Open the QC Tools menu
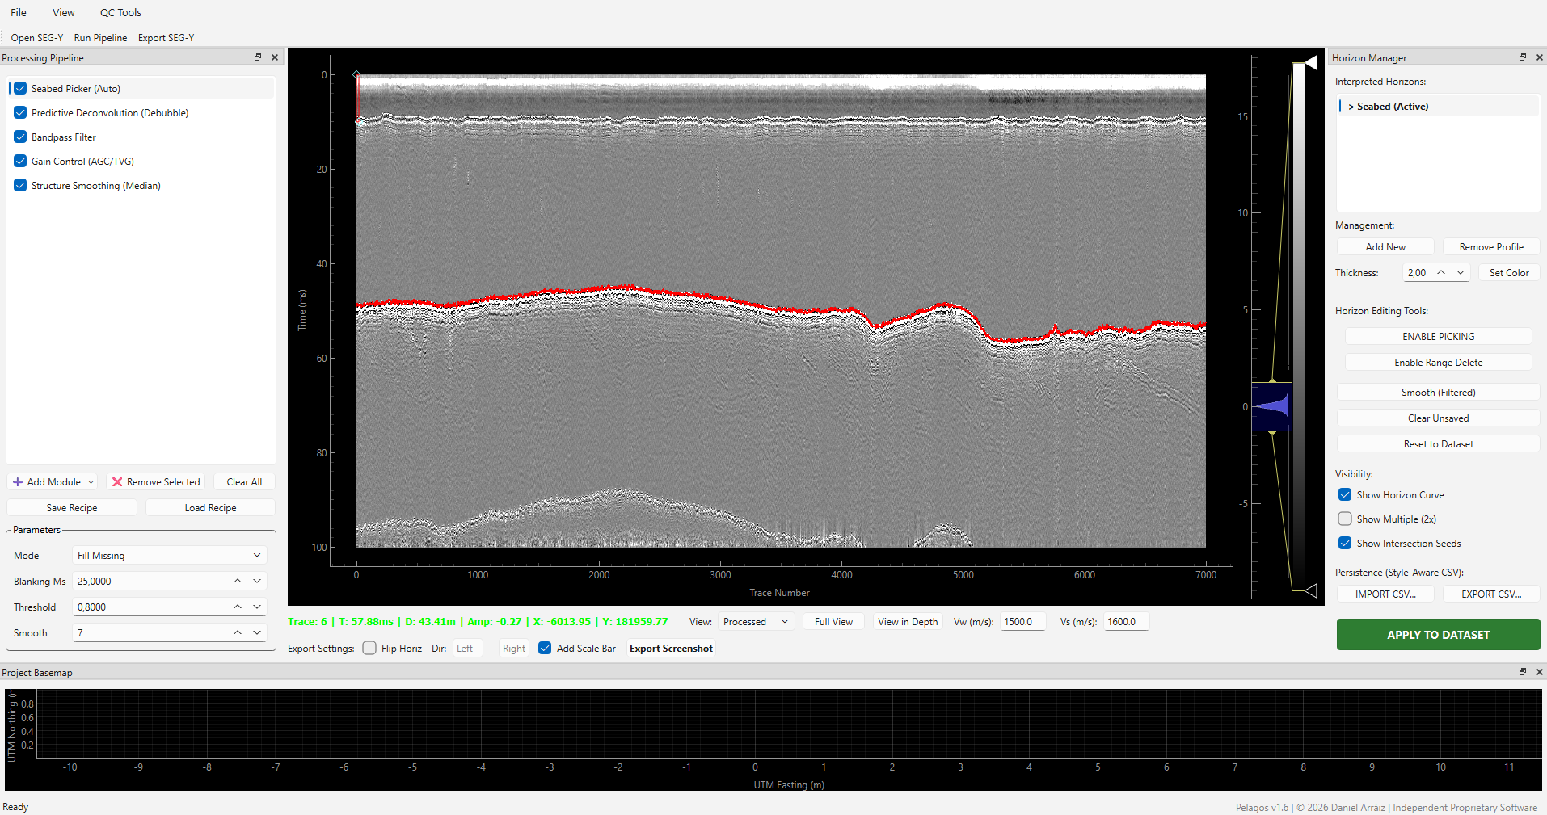Image resolution: width=1547 pixels, height=815 pixels. tap(120, 12)
